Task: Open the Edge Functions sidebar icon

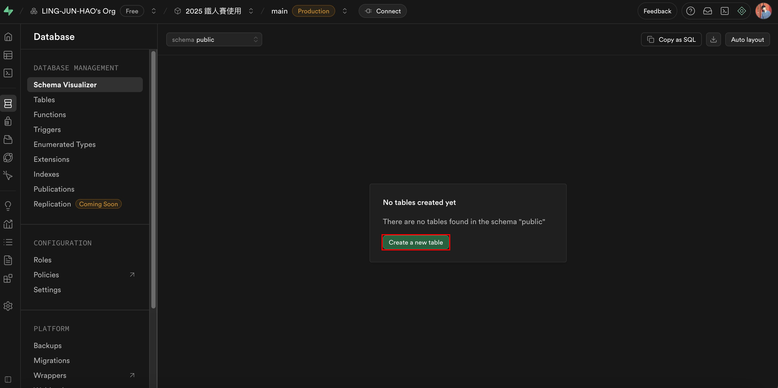Action: [8, 158]
